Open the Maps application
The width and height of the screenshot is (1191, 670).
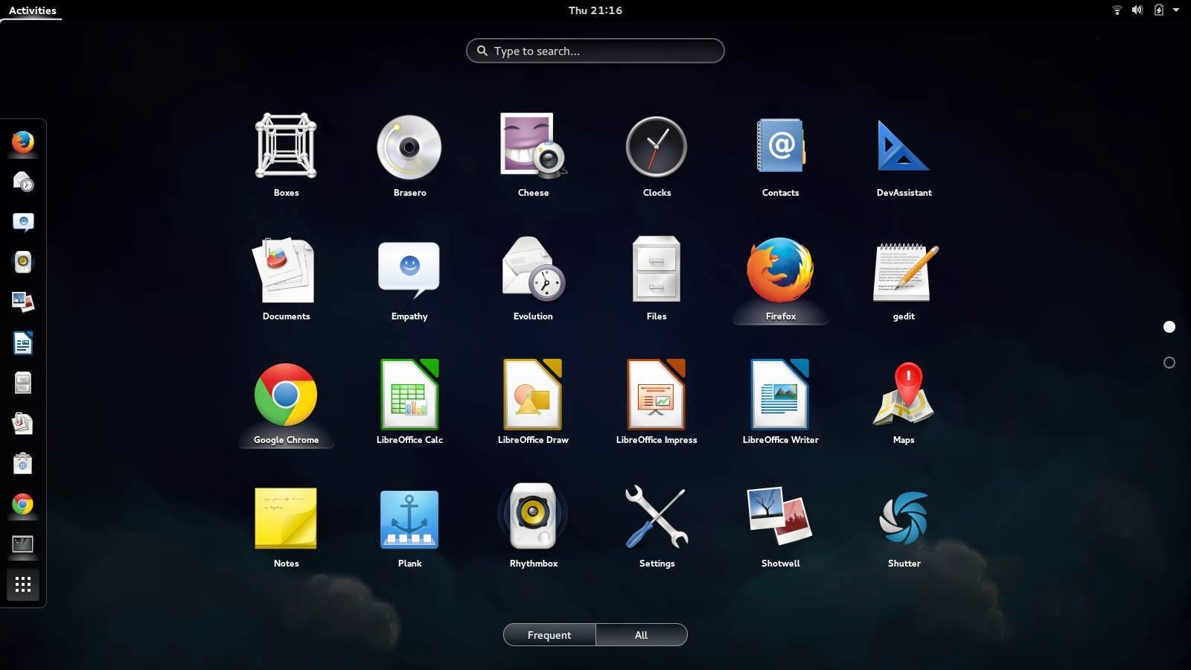(x=903, y=395)
